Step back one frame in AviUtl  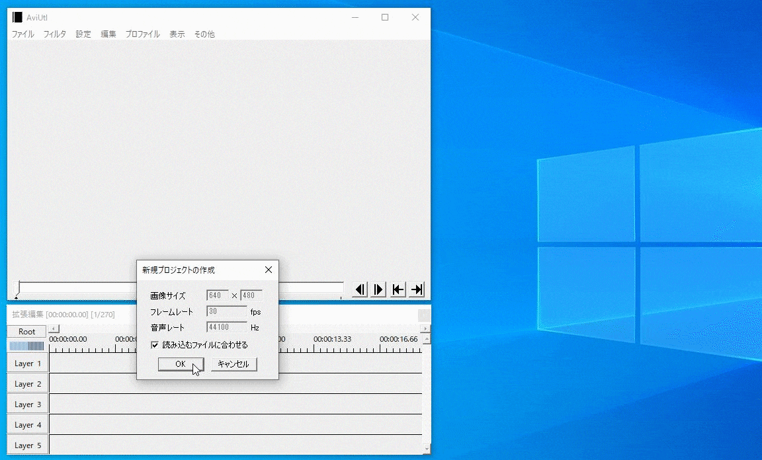[360, 289]
